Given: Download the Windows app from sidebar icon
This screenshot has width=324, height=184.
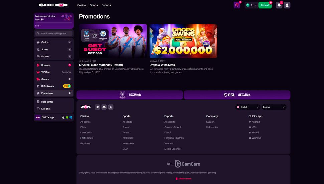Looking at the screenshot, I should point(71,117).
